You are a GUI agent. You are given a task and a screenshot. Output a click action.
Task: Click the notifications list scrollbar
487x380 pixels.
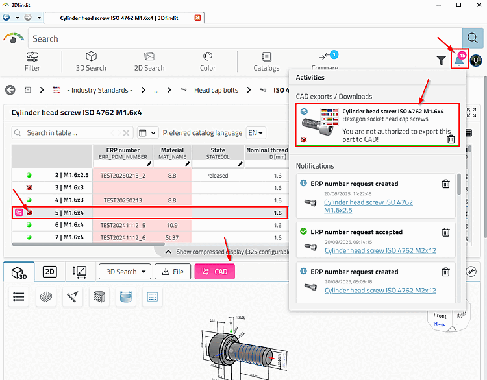click(x=458, y=185)
